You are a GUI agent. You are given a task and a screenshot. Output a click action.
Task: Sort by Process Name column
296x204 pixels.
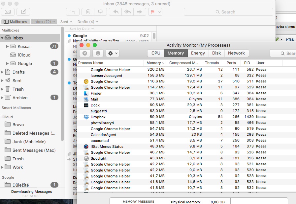111,63
